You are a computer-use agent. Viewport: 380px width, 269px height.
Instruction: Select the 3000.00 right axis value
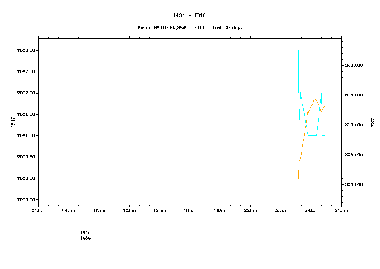[x=354, y=185]
